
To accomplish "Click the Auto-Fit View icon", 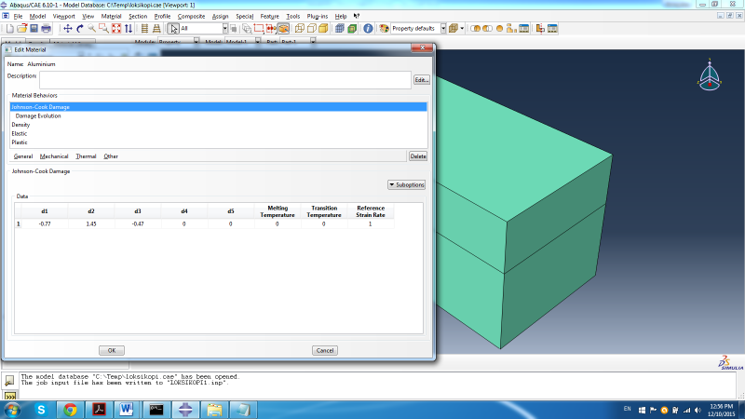I will point(116,29).
